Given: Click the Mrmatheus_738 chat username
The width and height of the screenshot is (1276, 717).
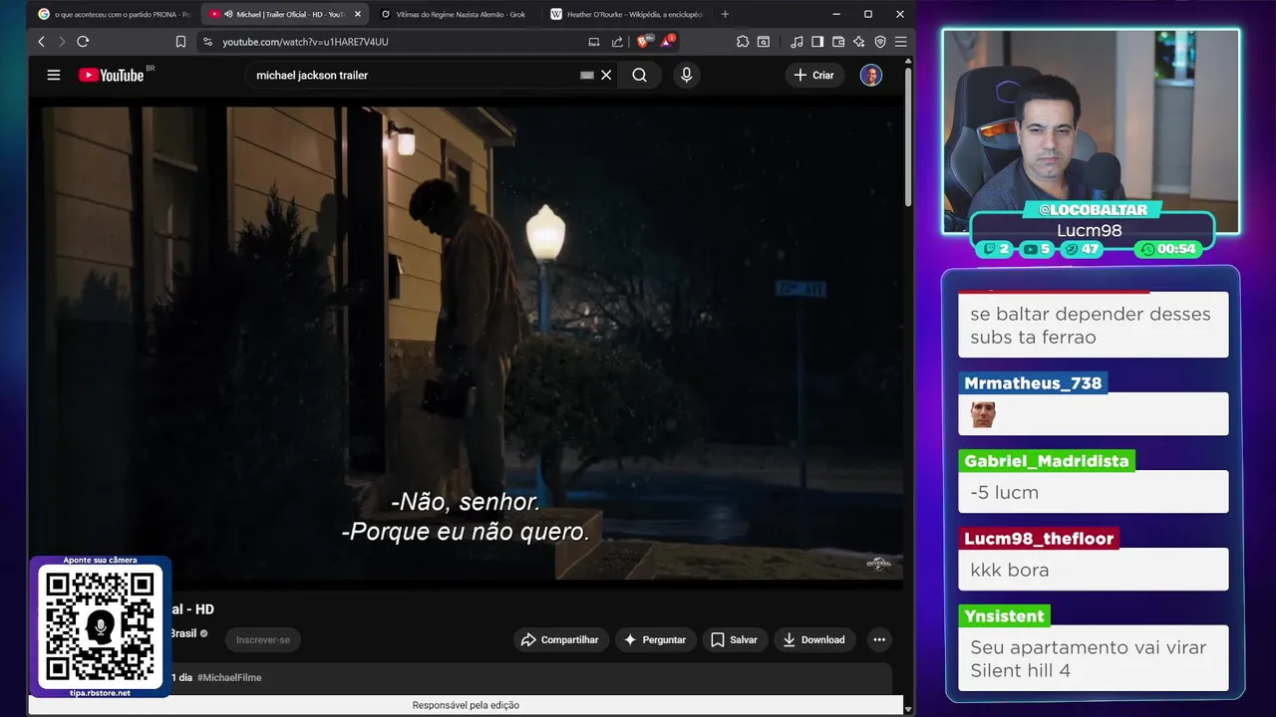Looking at the screenshot, I should (1033, 383).
